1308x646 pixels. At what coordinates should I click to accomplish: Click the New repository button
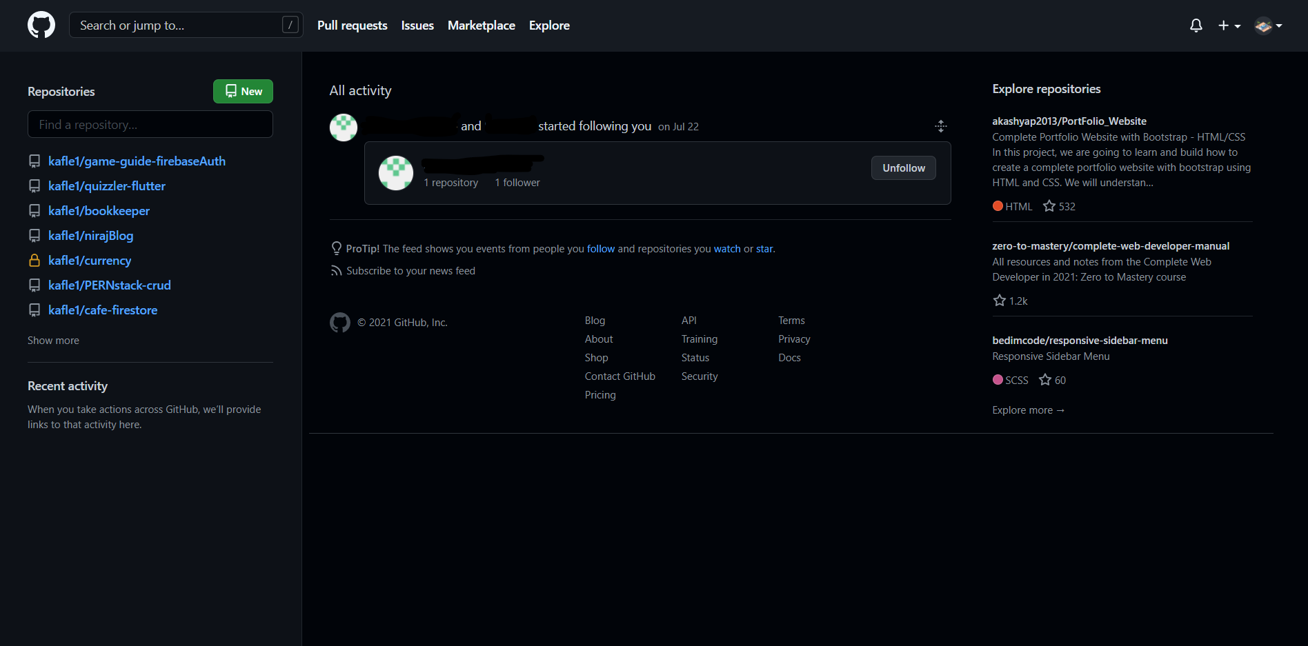tap(243, 91)
